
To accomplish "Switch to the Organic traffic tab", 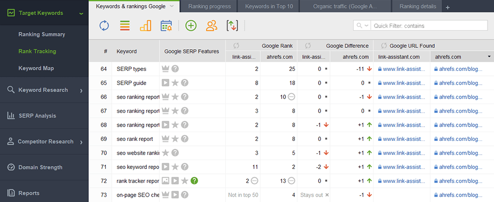I will click(346, 6).
